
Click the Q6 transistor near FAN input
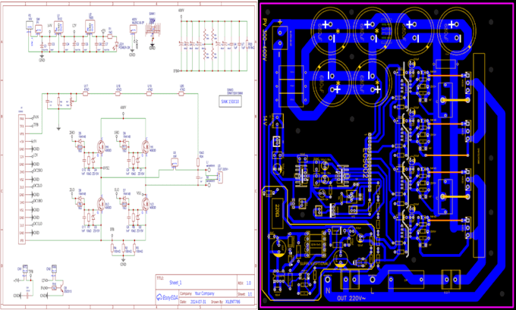[x=61, y=288]
